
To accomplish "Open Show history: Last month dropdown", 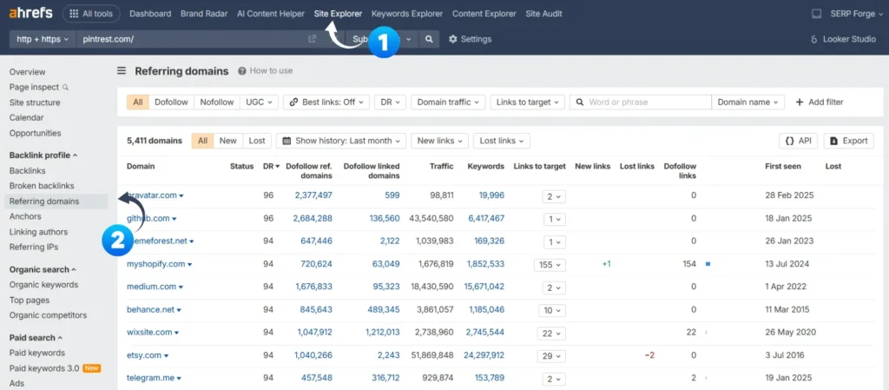I will (340, 141).
